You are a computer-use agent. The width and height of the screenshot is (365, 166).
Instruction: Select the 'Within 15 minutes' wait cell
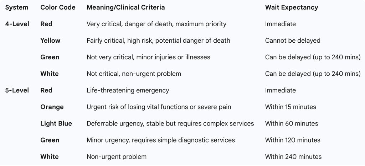pos(291,107)
